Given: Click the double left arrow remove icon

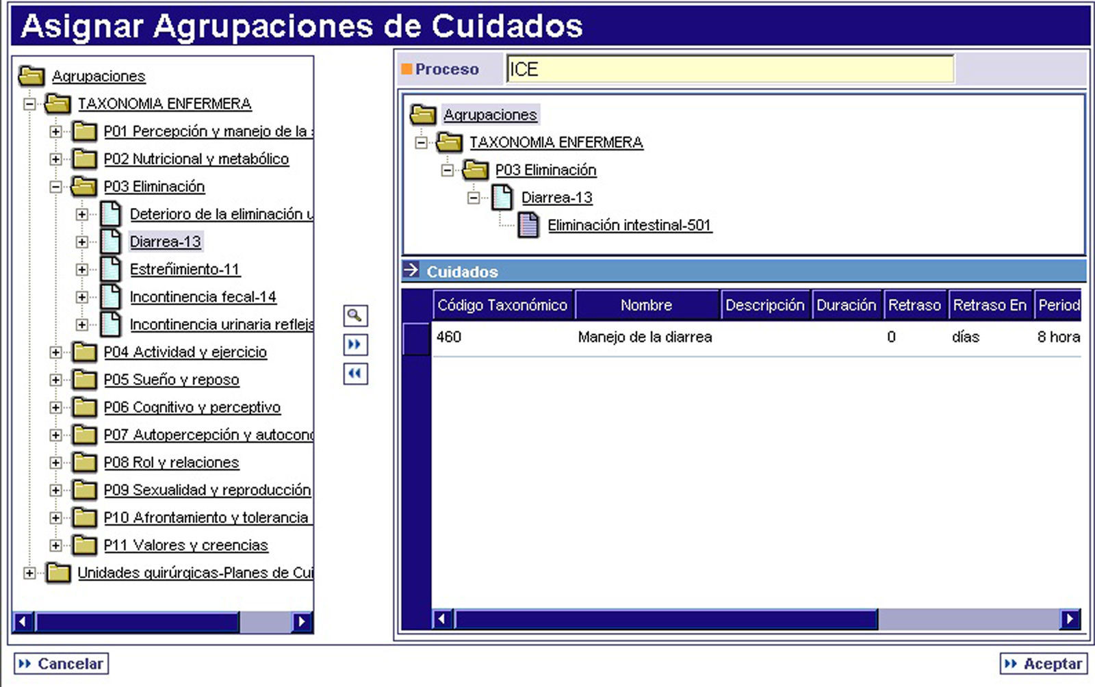Looking at the screenshot, I should click(355, 374).
